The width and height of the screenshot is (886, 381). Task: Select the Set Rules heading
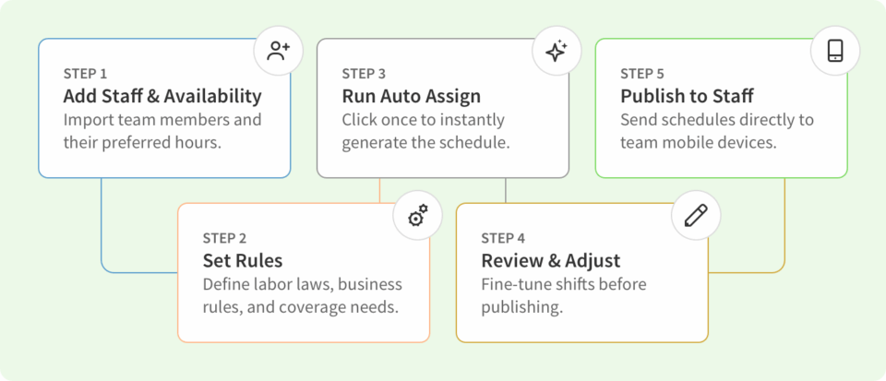(243, 261)
